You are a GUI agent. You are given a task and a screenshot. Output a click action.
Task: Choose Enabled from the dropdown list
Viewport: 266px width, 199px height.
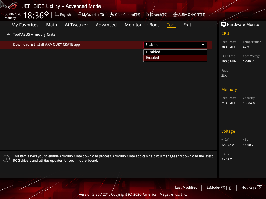pyautogui.click(x=175, y=58)
